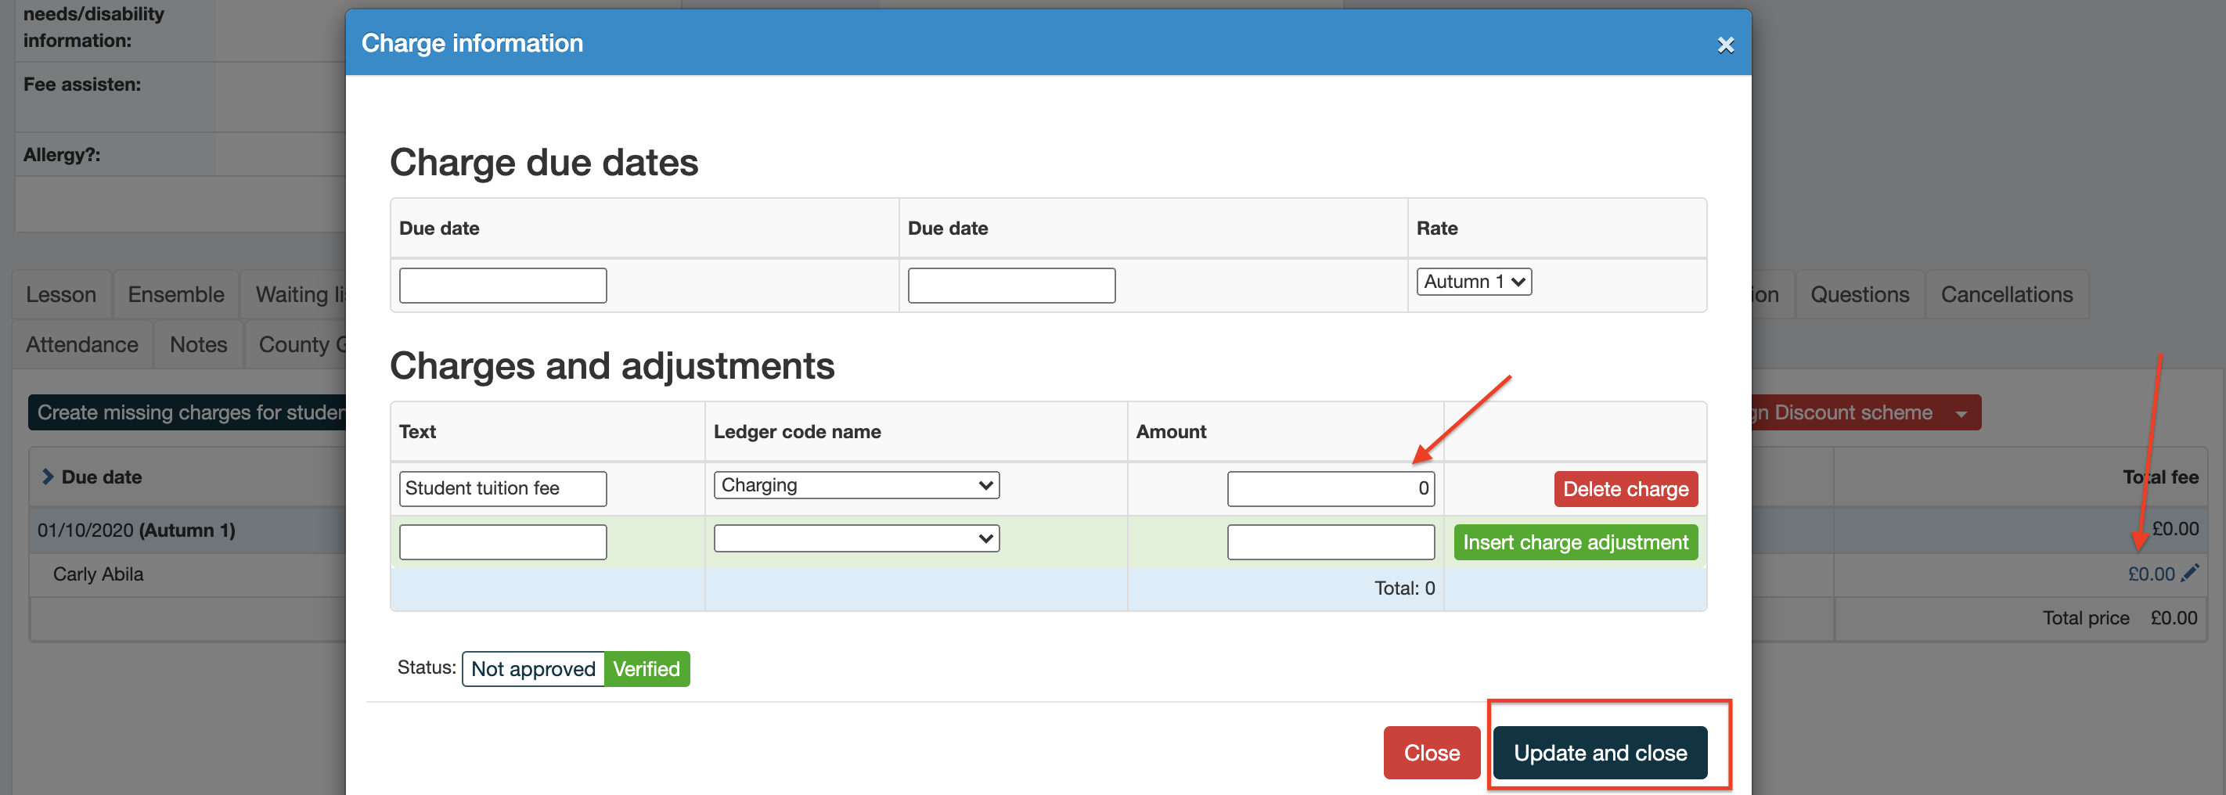Select the 01/10/2020 (Autumn 1) row
The image size is (2226, 795).
click(x=186, y=530)
